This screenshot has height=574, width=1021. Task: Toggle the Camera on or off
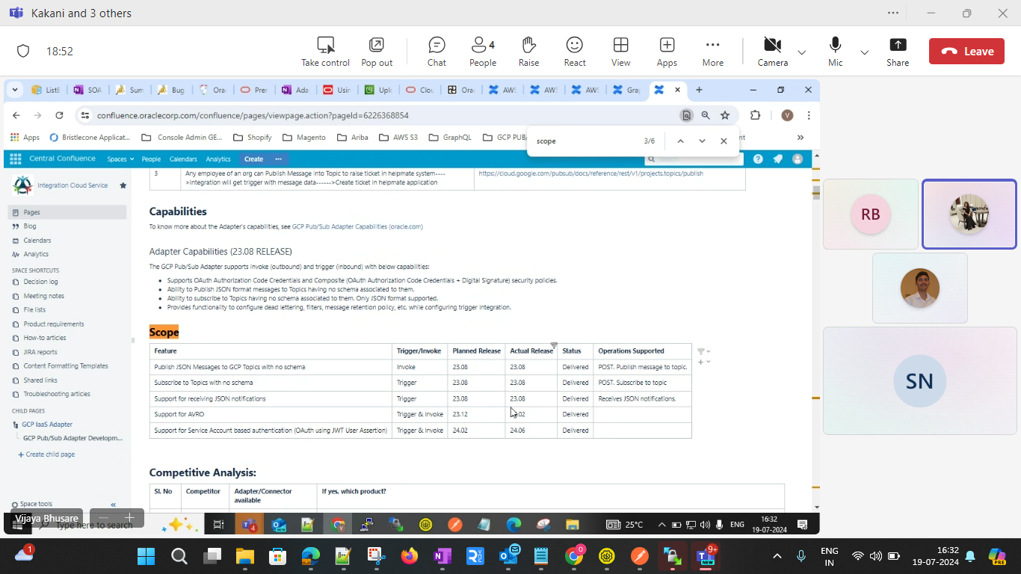(x=773, y=52)
